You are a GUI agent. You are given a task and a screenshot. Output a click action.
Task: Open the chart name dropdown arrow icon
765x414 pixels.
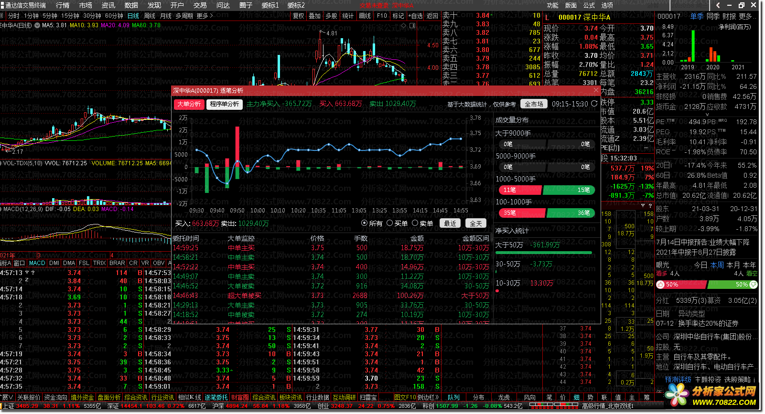(x=37, y=25)
